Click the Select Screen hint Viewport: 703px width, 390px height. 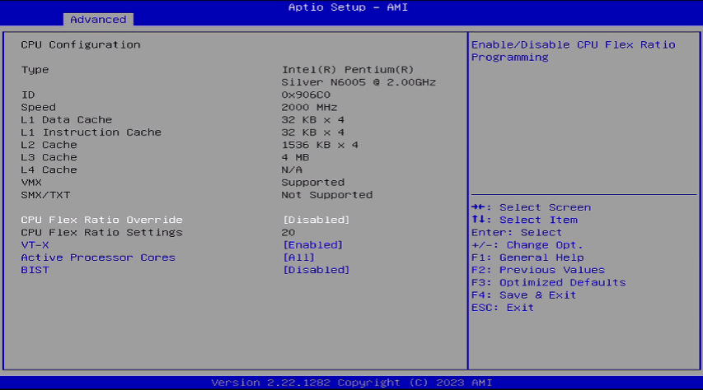point(532,207)
